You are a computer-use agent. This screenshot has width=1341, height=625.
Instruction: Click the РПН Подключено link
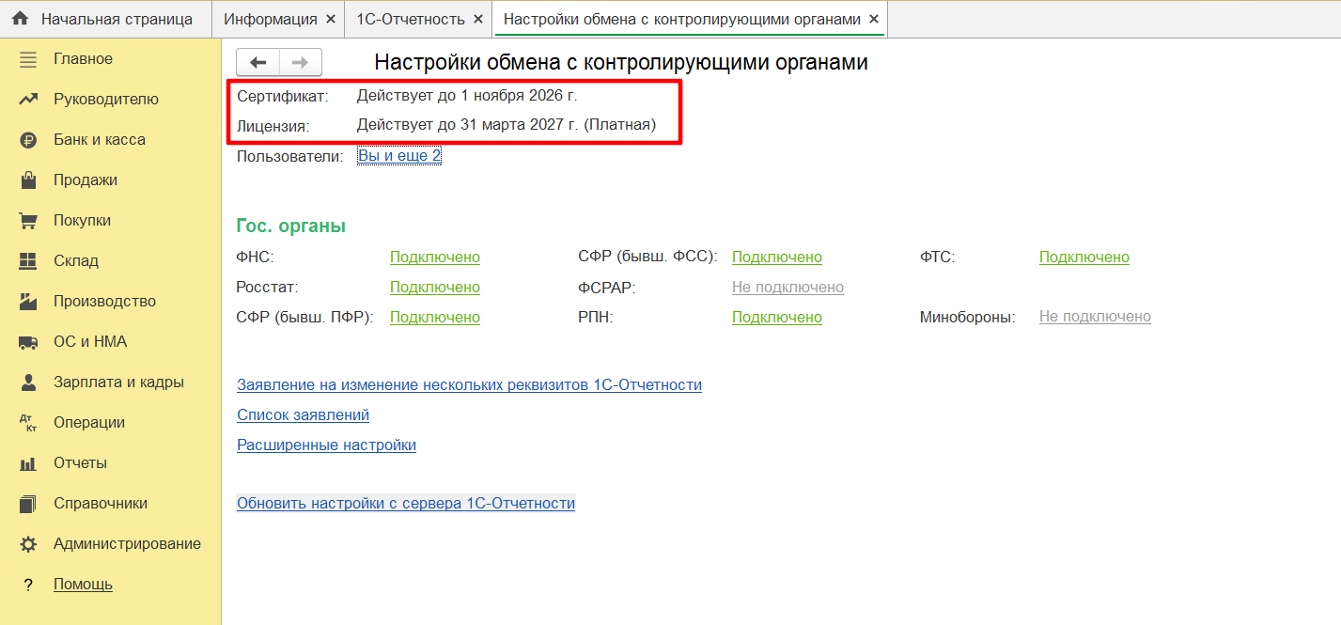(x=777, y=318)
